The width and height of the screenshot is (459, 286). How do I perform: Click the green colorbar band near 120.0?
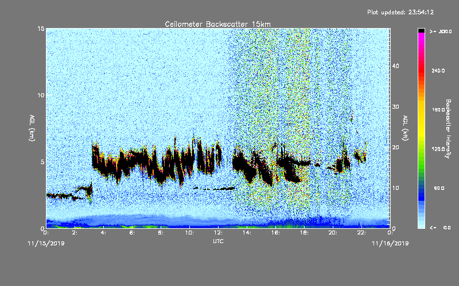point(421,149)
